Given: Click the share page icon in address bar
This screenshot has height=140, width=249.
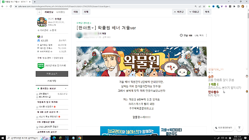Looking at the screenshot, I should click(200, 6).
